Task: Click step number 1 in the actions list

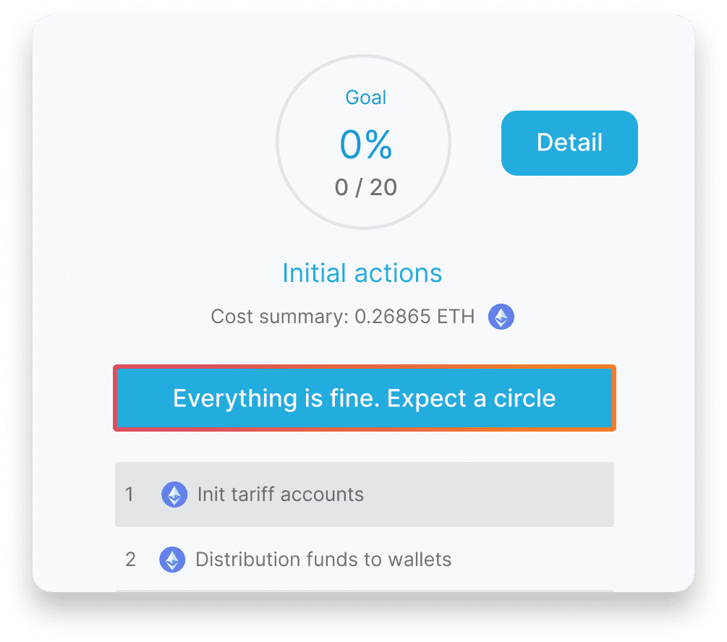Action: [x=129, y=495]
